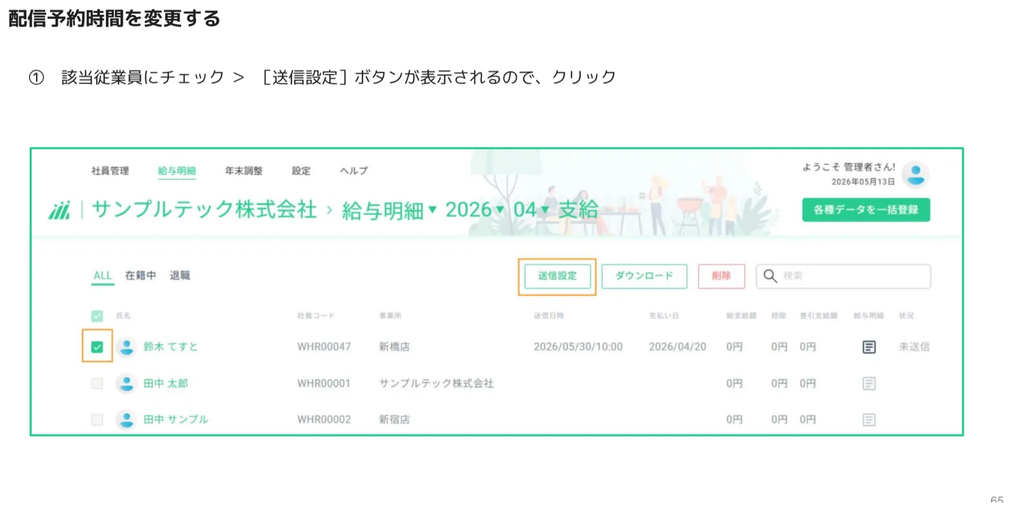Uncheck the 鈴木 てすと row checkbox
Viewport: 1012px width, 511px height.
(x=97, y=347)
